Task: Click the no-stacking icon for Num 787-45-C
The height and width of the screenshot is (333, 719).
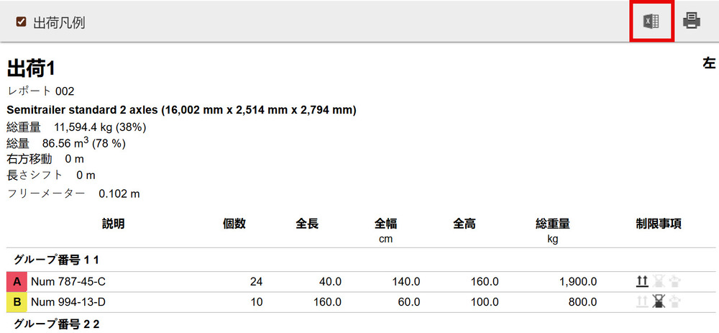Action: pyautogui.click(x=658, y=282)
